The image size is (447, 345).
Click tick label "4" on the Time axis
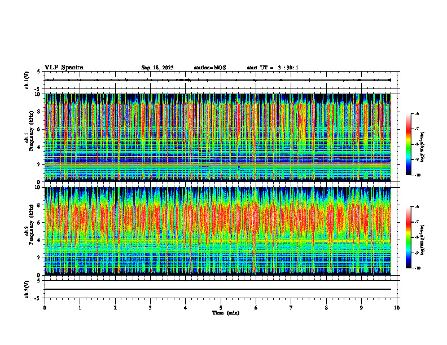186,308
